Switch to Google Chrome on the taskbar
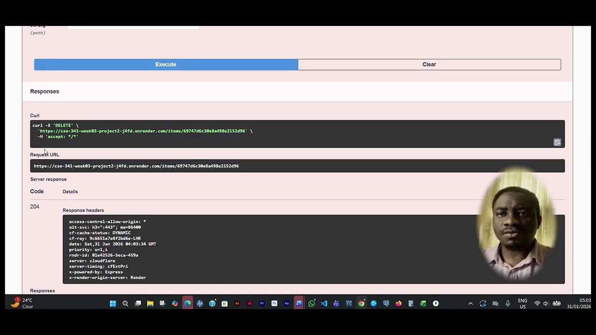 [x=361, y=303]
